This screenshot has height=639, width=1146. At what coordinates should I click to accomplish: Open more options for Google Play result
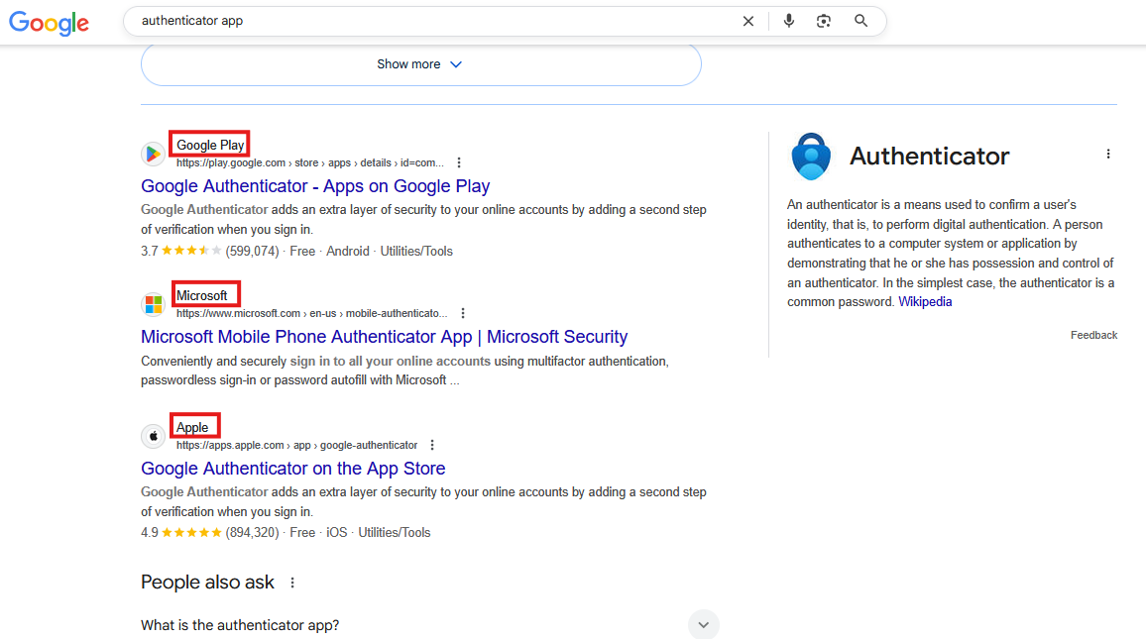click(x=459, y=162)
